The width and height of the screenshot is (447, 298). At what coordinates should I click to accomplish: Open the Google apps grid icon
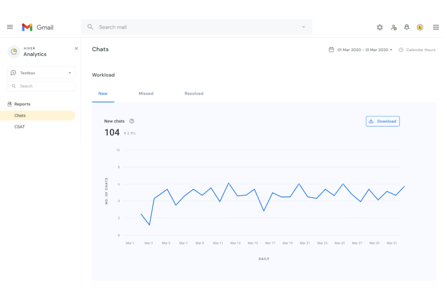click(436, 27)
